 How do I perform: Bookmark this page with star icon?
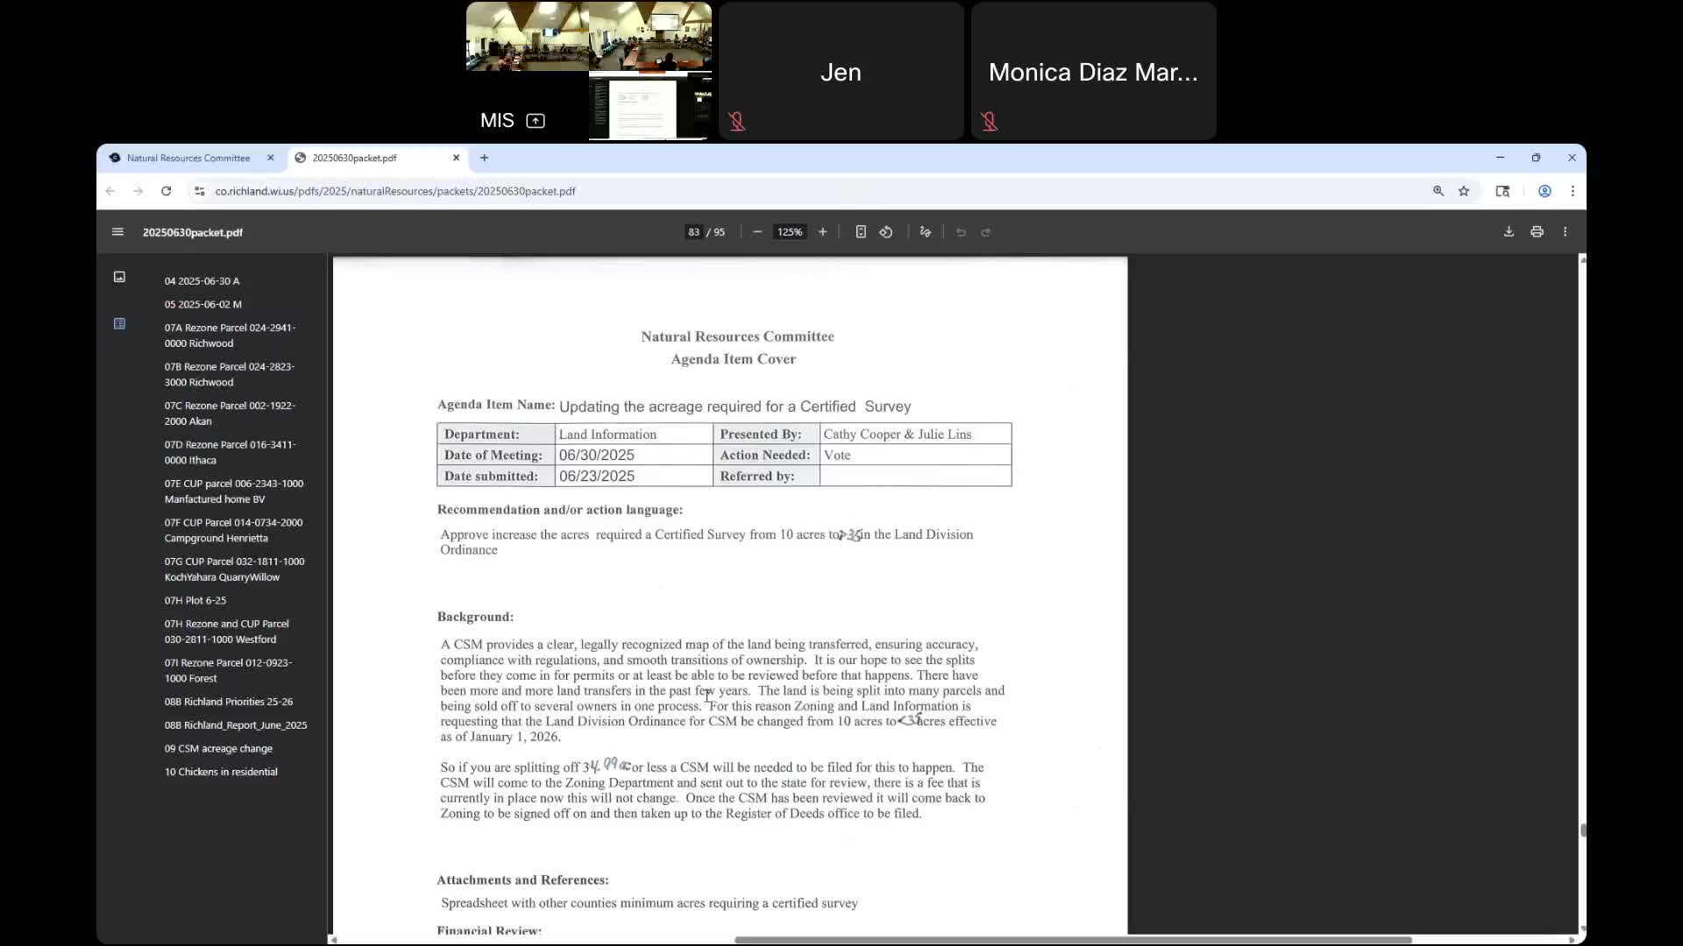pos(1464,191)
